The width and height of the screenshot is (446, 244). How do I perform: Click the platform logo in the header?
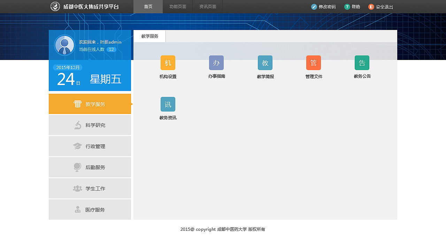[x=55, y=6]
